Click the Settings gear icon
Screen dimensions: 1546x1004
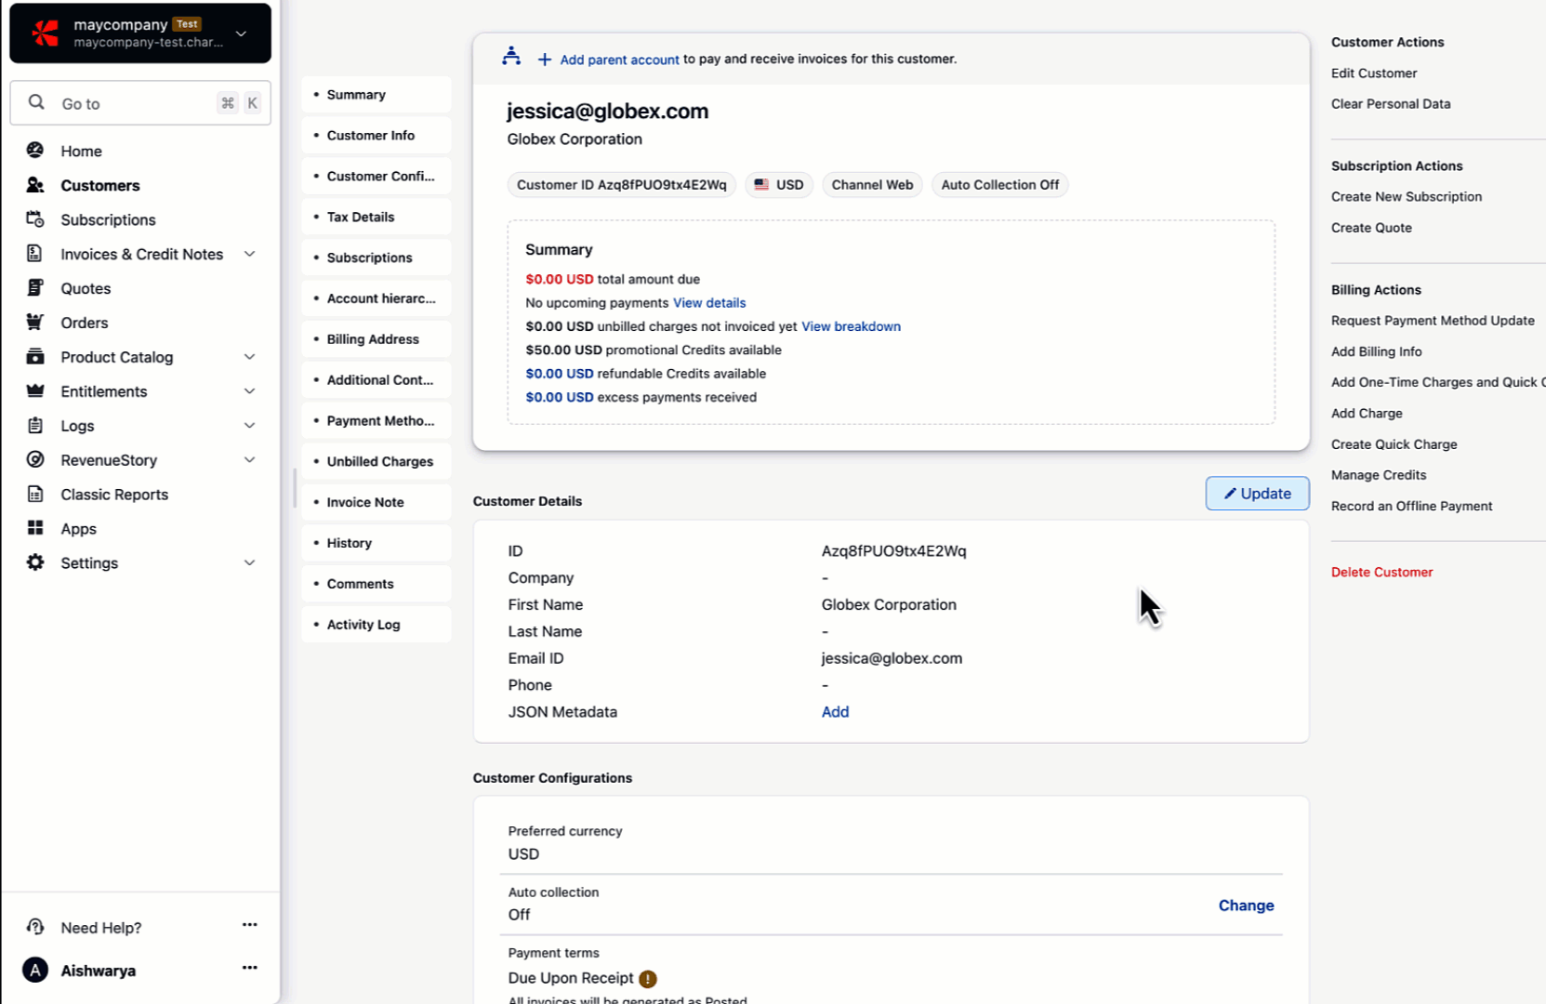point(35,562)
